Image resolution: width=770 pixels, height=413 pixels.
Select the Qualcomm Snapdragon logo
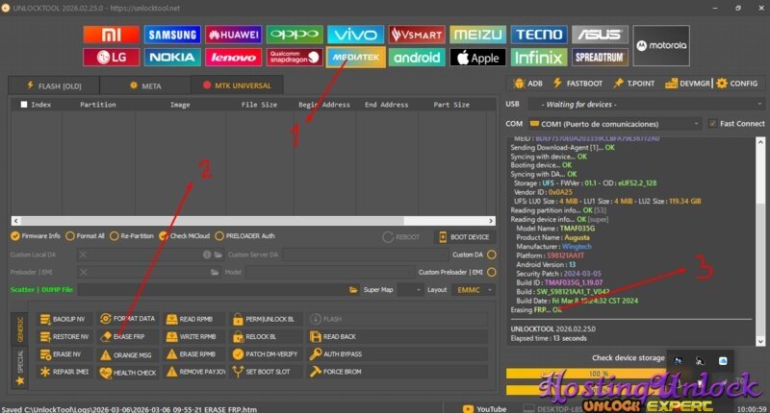coord(295,58)
